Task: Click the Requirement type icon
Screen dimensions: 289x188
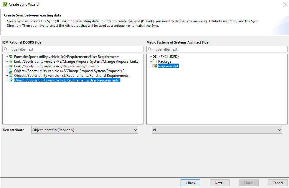Action: pos(155,66)
